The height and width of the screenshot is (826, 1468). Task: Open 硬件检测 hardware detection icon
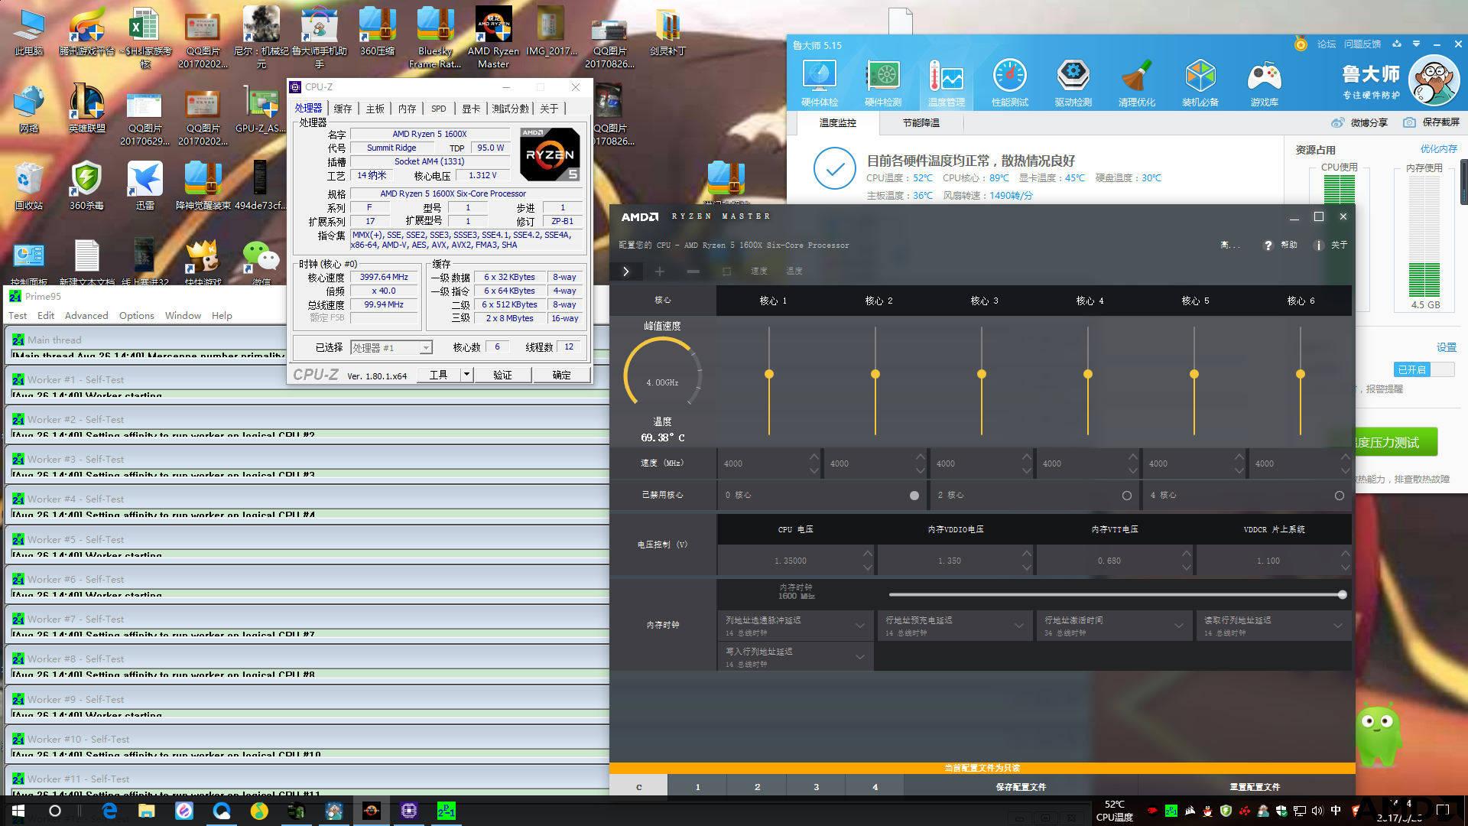click(x=883, y=83)
